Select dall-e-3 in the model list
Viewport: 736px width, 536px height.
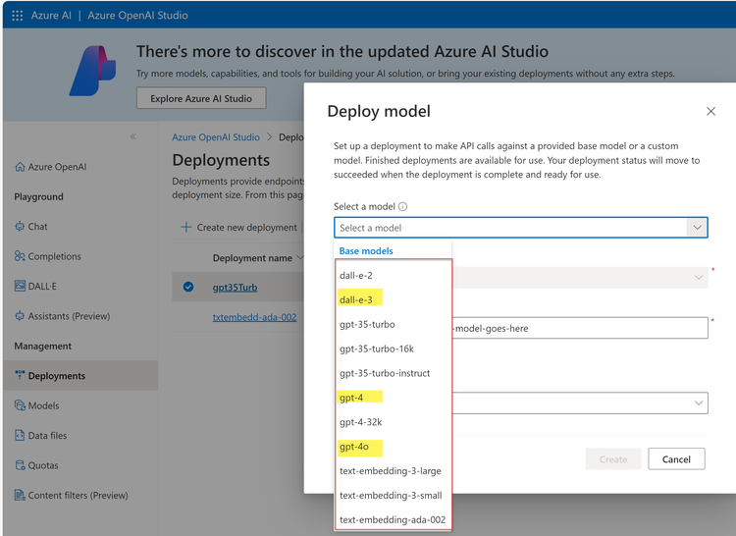[355, 299]
